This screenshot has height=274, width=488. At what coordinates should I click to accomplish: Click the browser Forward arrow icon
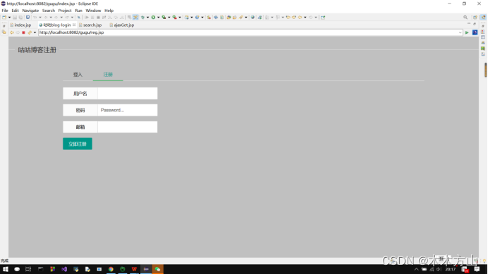[x=18, y=32]
